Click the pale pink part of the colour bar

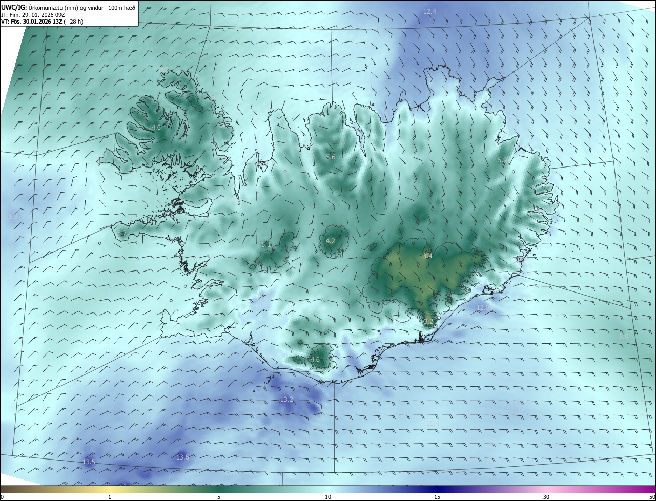click(x=546, y=490)
